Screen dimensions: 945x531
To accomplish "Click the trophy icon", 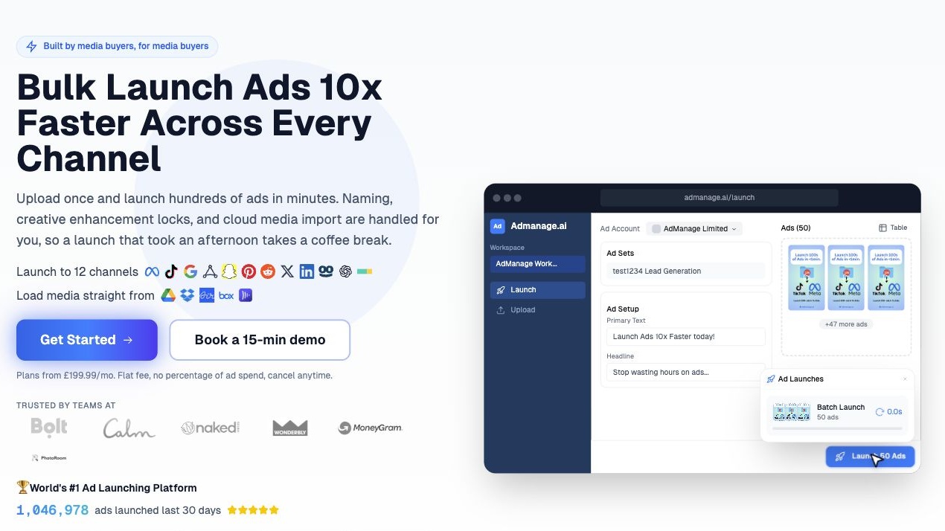I will click(23, 488).
